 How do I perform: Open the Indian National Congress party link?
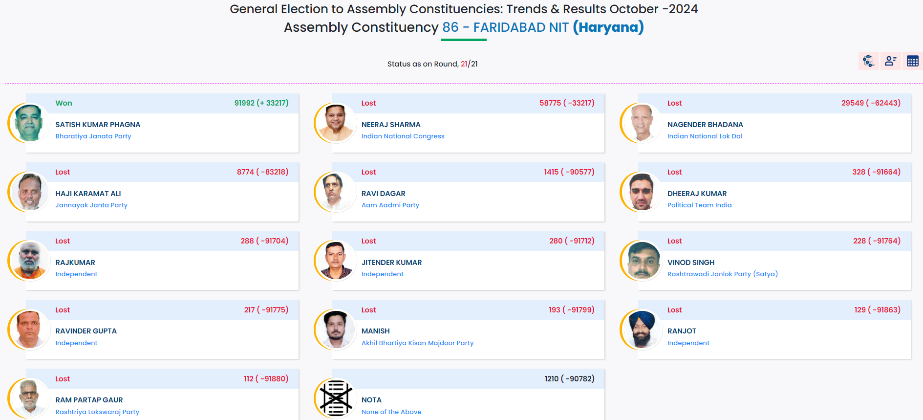403,136
